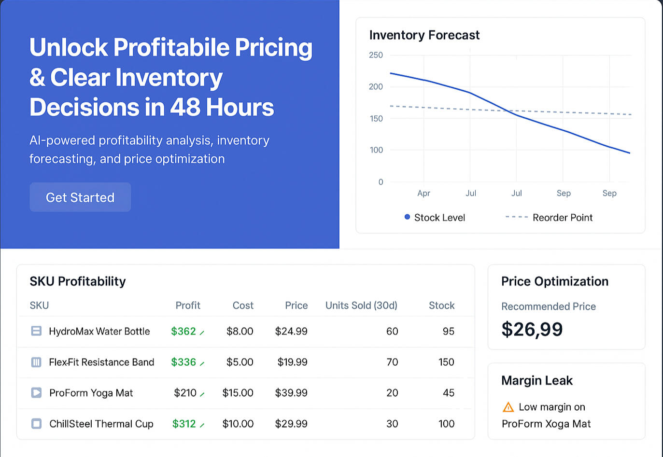Sort table by Units Sold (30d) header
The height and width of the screenshot is (457, 663).
point(361,305)
